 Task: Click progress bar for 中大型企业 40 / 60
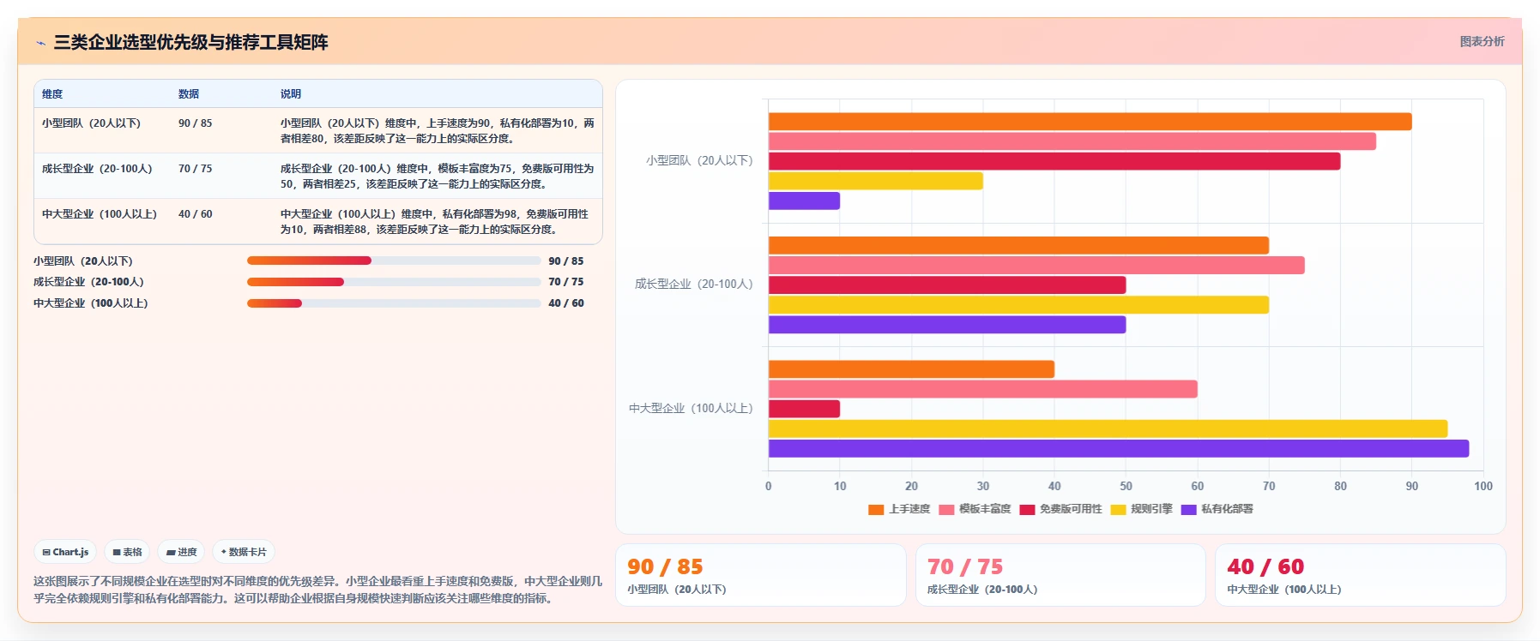[394, 303]
